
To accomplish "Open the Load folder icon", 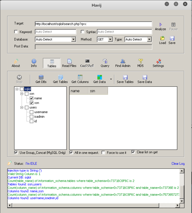I will click(x=162, y=38).
